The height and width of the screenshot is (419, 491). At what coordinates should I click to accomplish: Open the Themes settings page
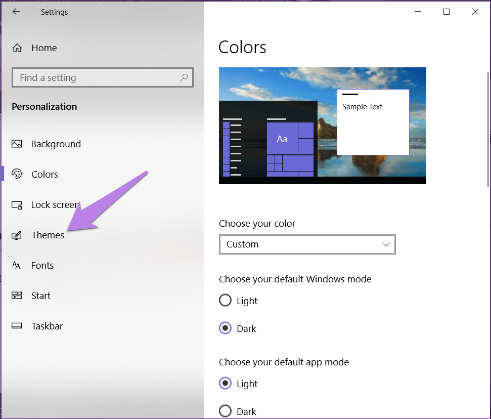click(x=48, y=235)
